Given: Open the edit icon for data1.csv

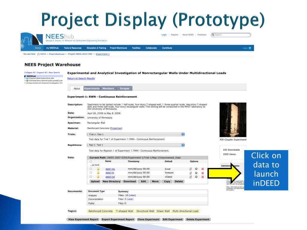Looking at the screenshot, I should click(x=190, y=169).
